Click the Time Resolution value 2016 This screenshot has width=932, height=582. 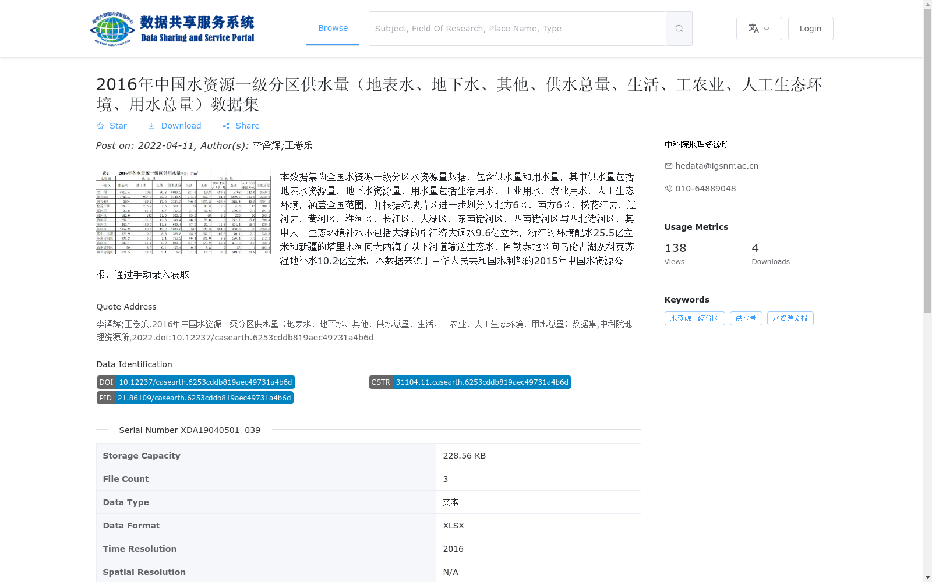[453, 549]
